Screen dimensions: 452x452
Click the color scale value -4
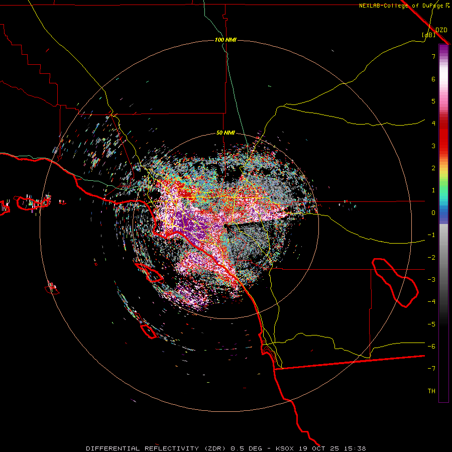tap(431, 302)
